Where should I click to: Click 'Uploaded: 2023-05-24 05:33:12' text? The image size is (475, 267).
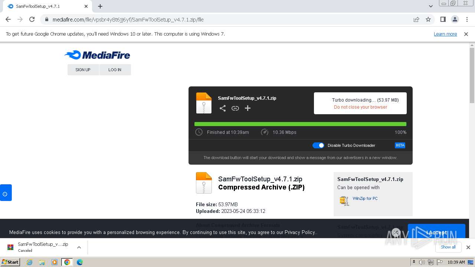230,211
